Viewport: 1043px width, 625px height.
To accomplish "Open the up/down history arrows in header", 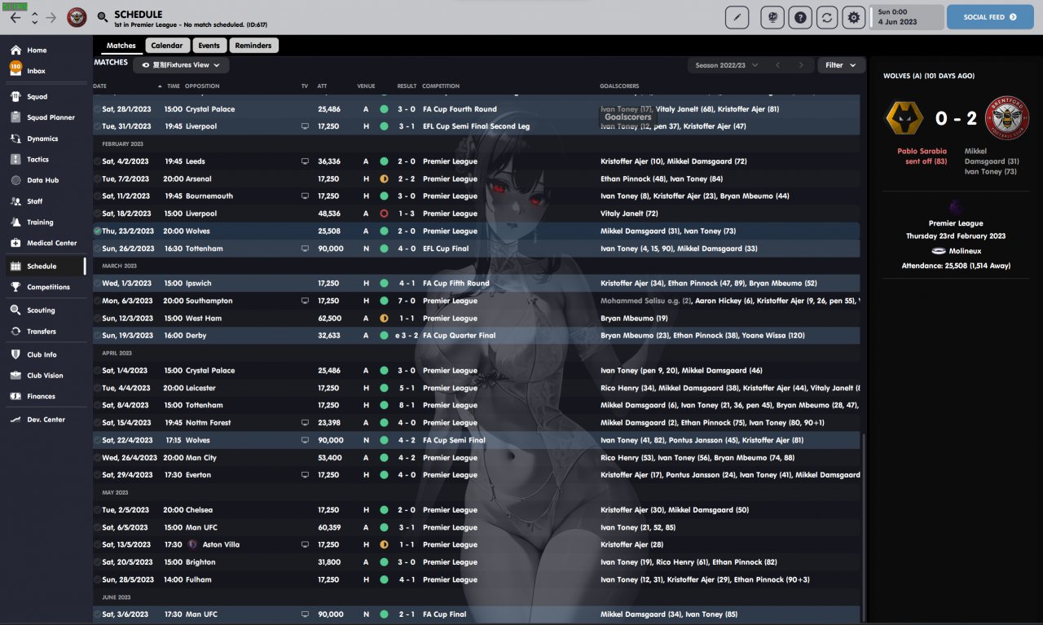I will coord(34,17).
